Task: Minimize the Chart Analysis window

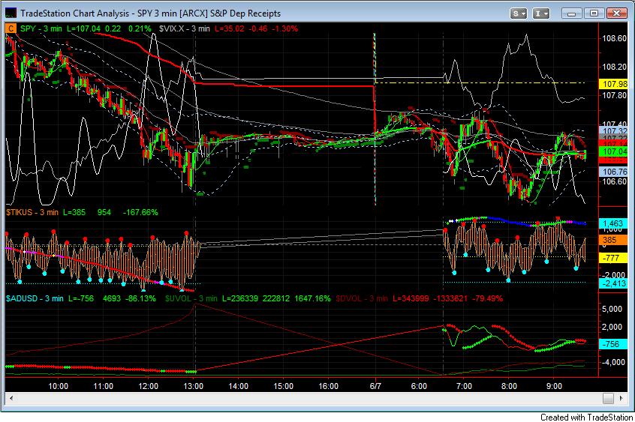Action: 571,13
